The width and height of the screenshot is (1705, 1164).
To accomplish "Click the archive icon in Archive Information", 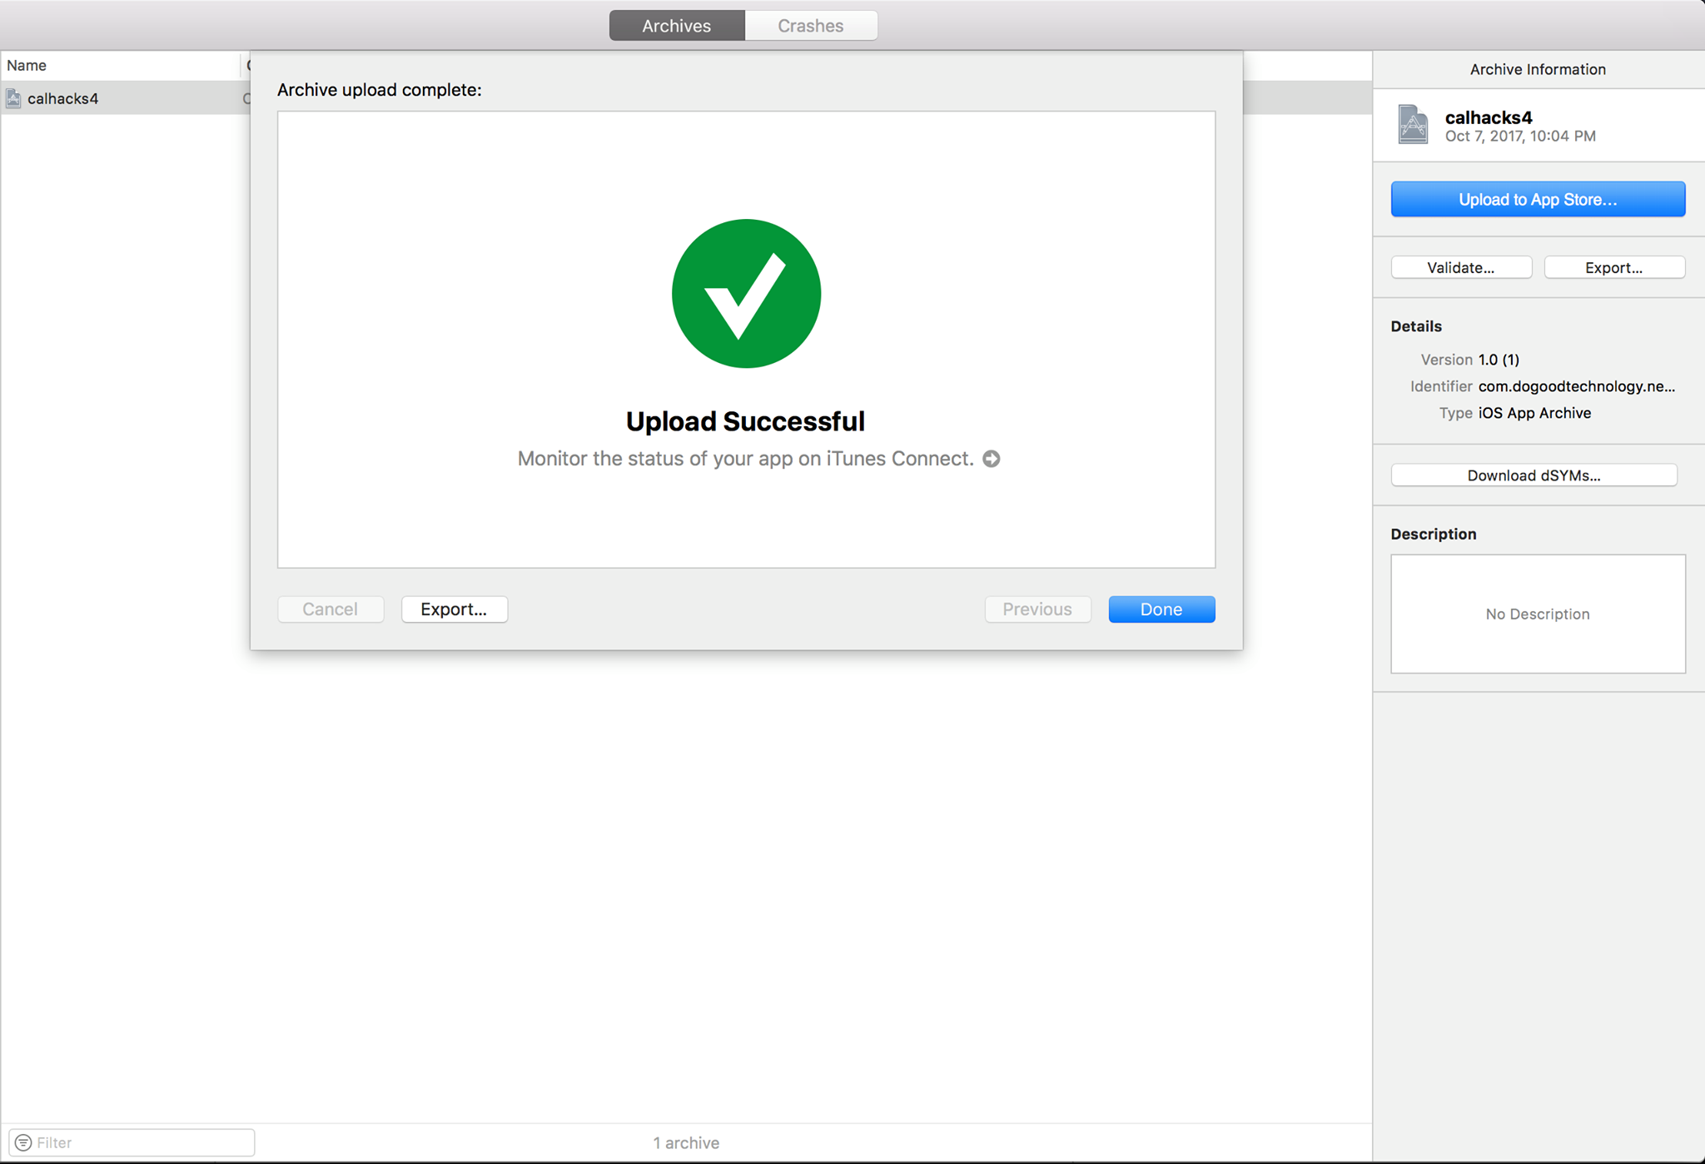I will (x=1413, y=125).
